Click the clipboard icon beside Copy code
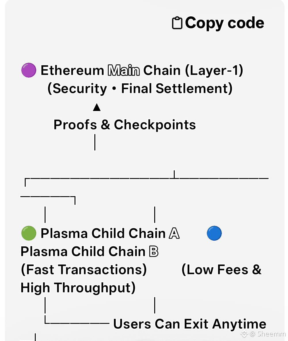288x341 pixels. coord(177,23)
